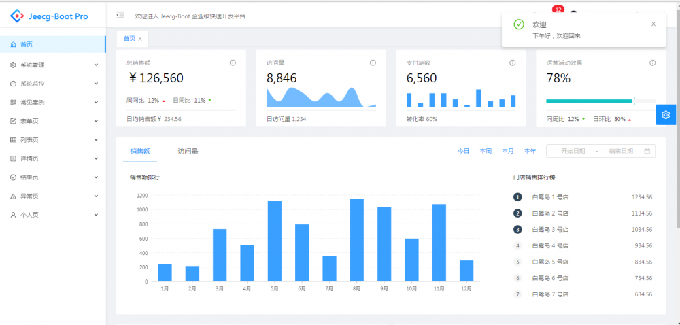Expand the 系统监控 sidebar menu
Viewport: 680px width, 325px height.
coord(53,84)
